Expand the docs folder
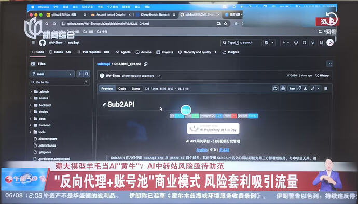This screenshot has height=204, width=358. tap(31, 119)
